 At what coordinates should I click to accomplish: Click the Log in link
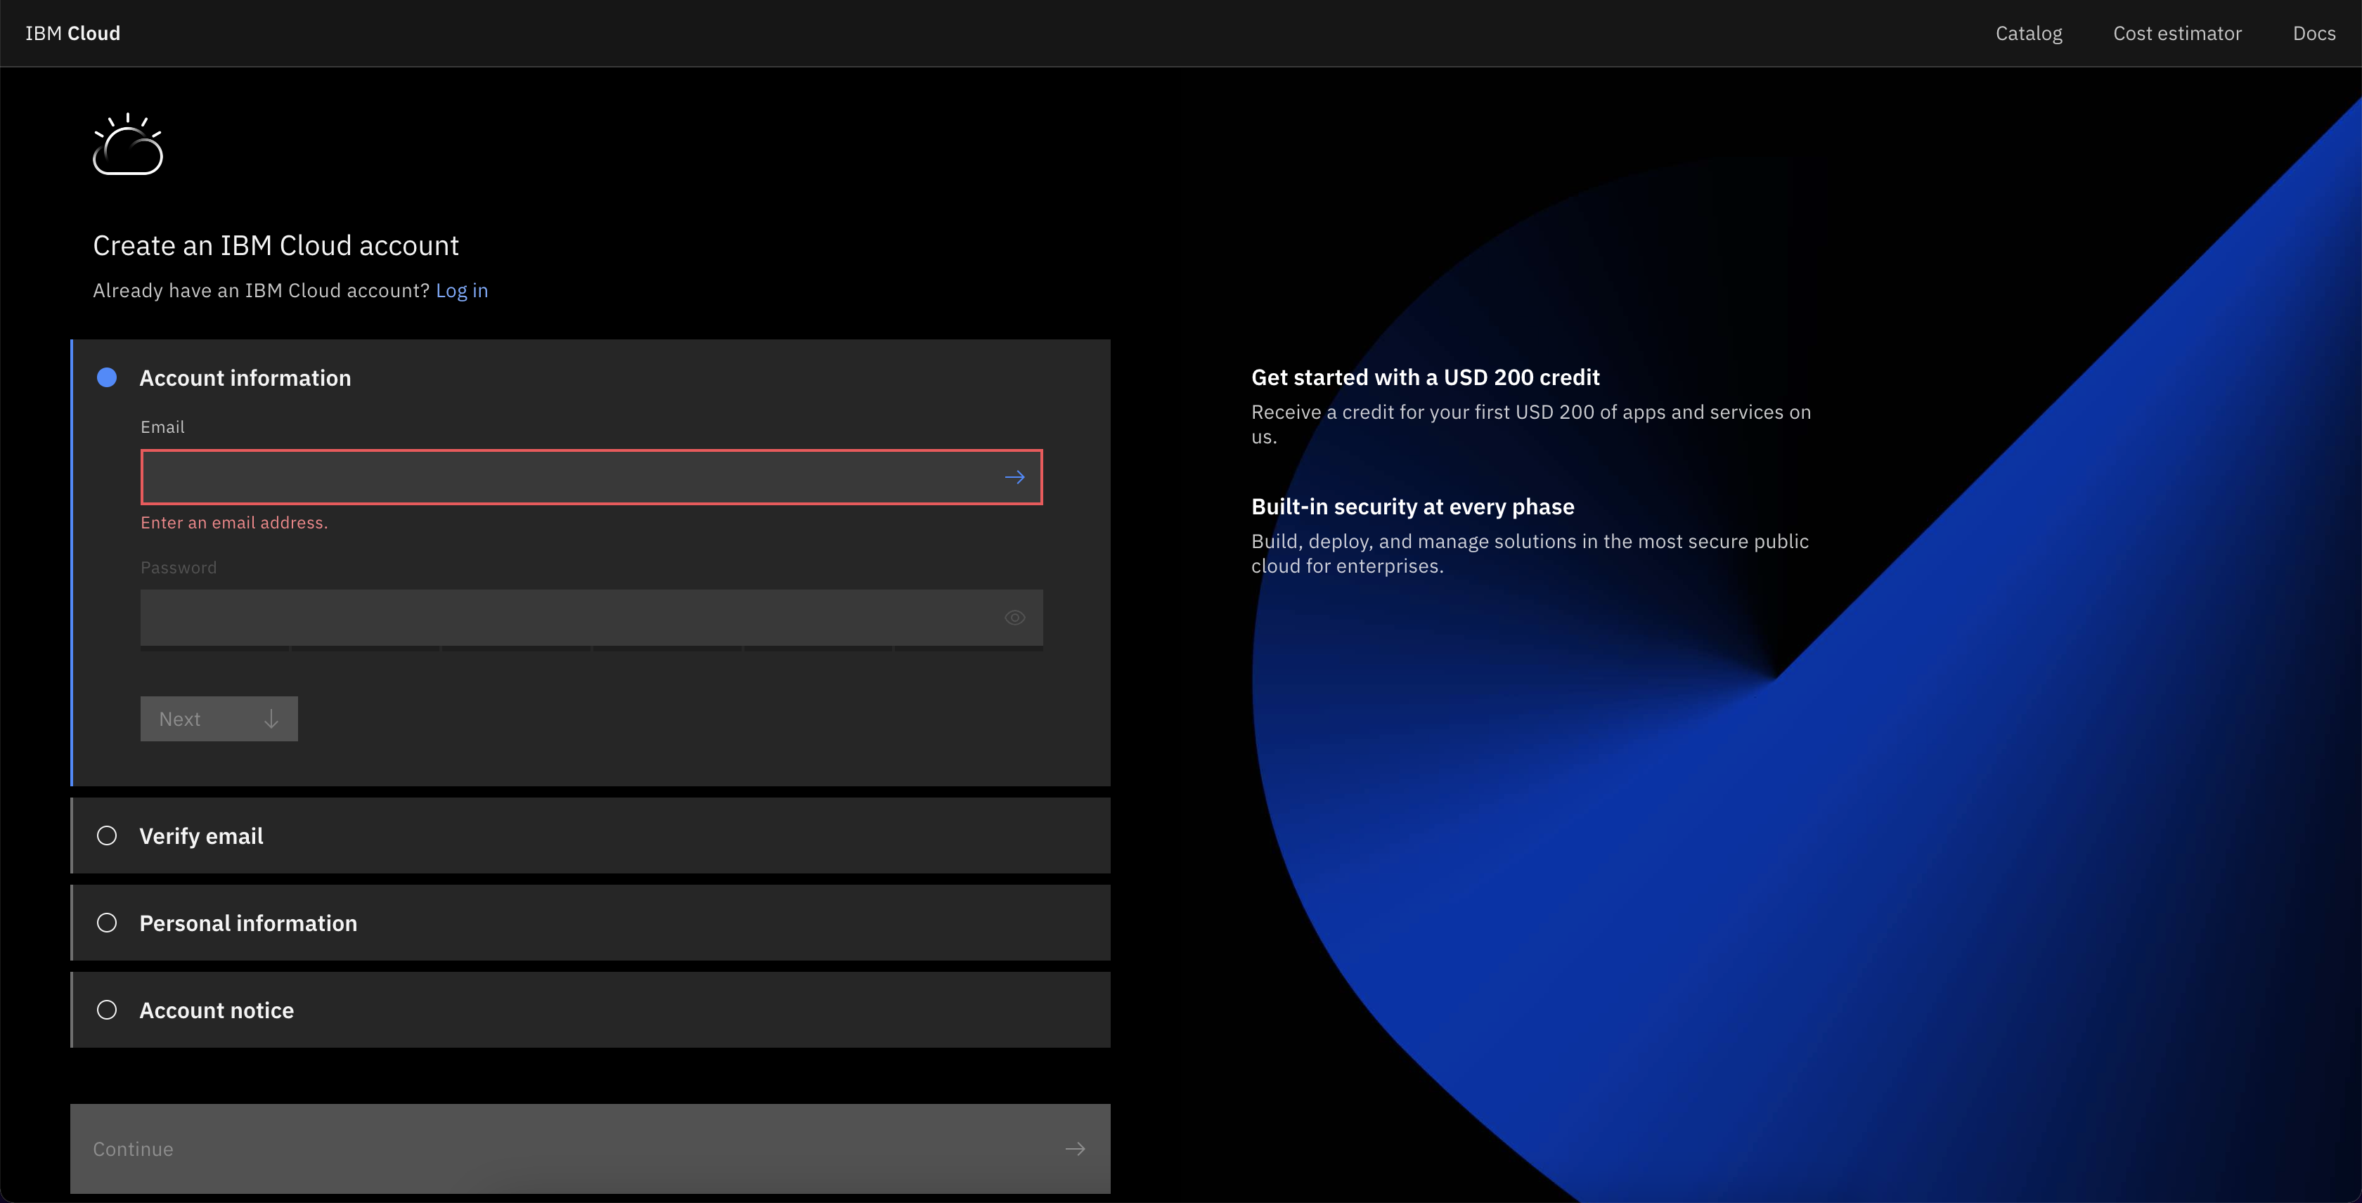[461, 290]
